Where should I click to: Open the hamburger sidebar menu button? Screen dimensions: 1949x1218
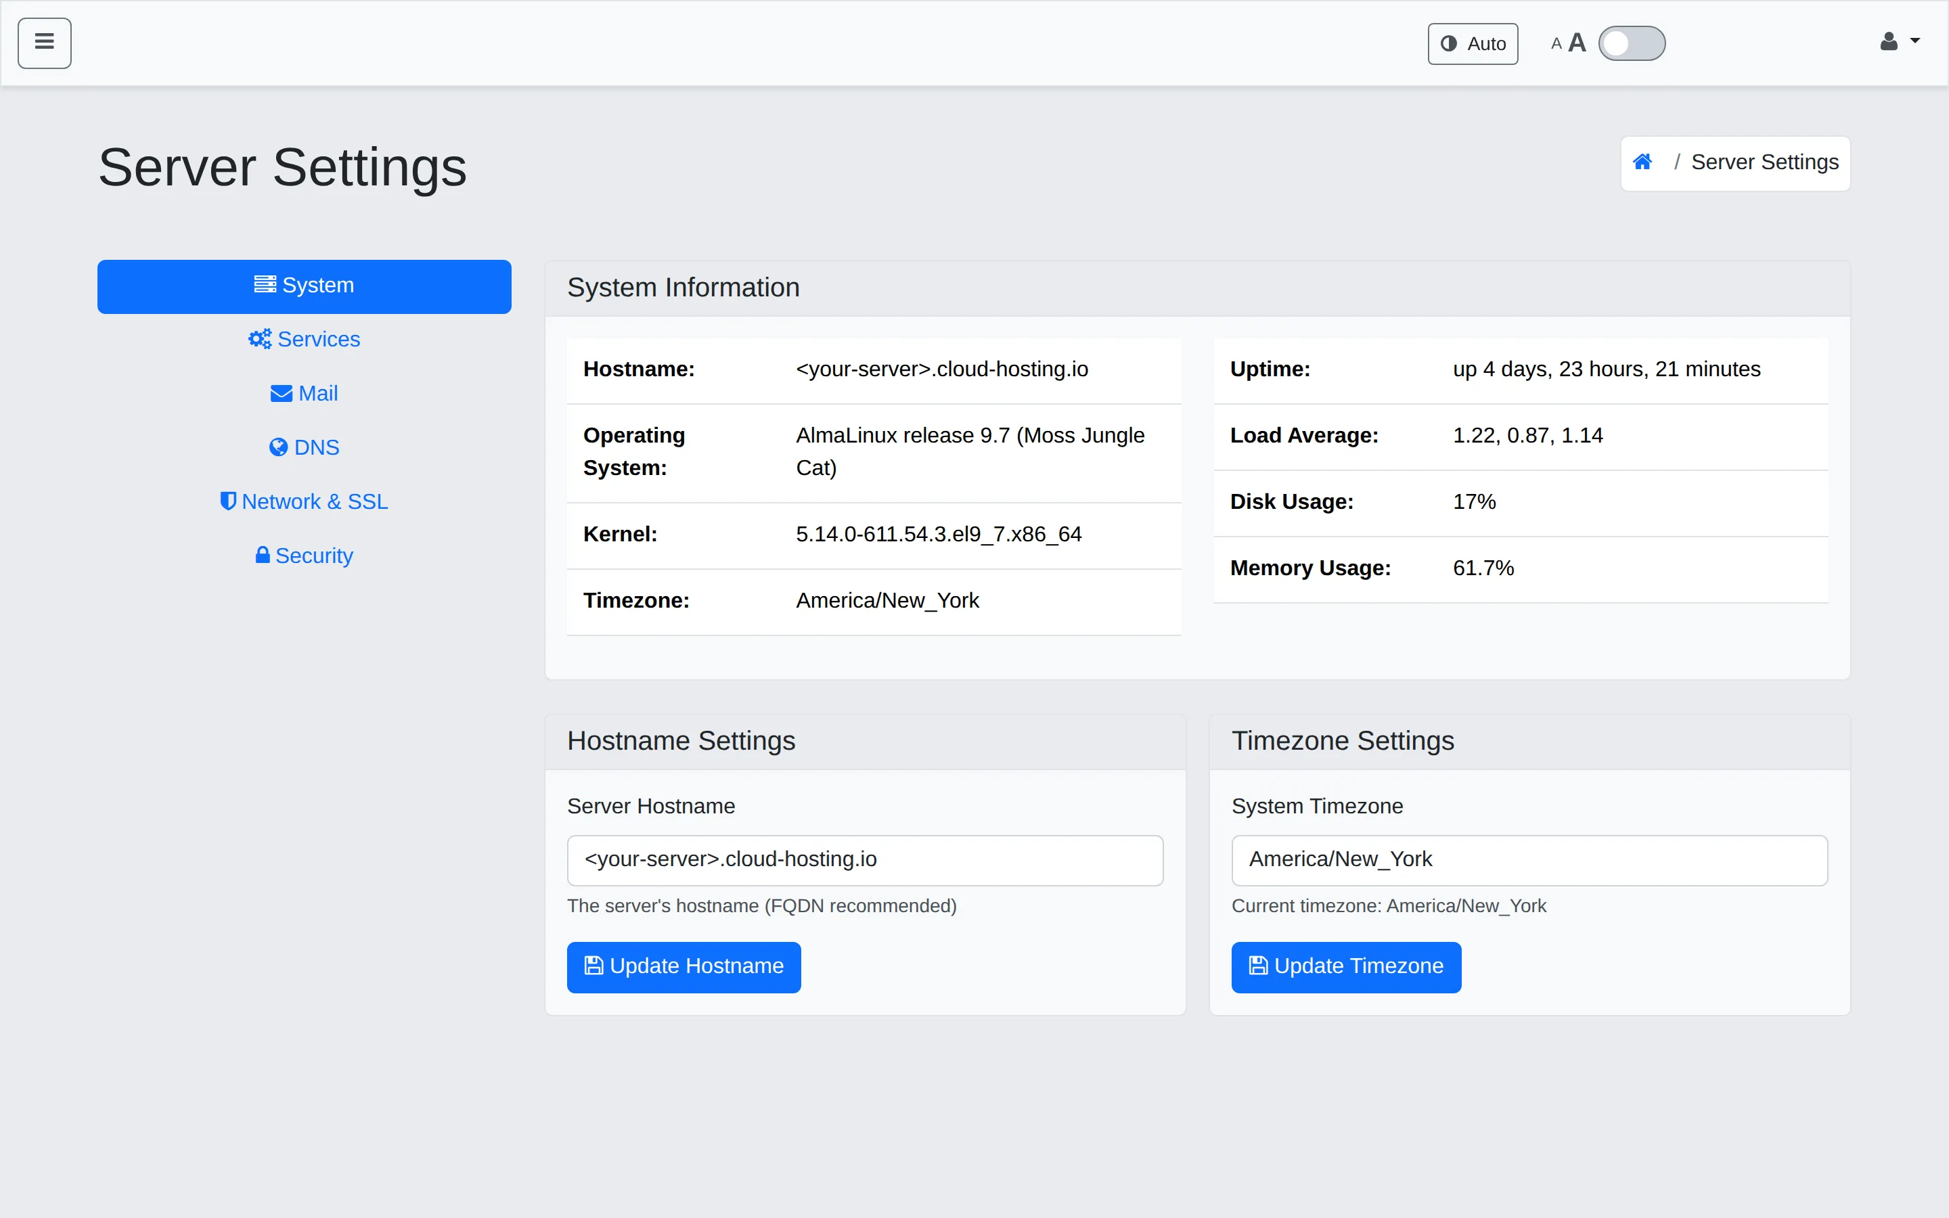tap(44, 43)
